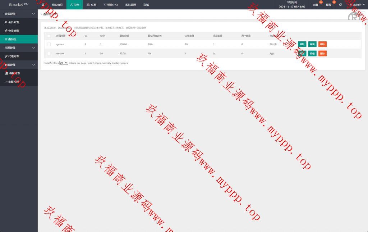Open 提现 notifications with badge
This screenshot has width=368, height=232.
(x=329, y=5)
